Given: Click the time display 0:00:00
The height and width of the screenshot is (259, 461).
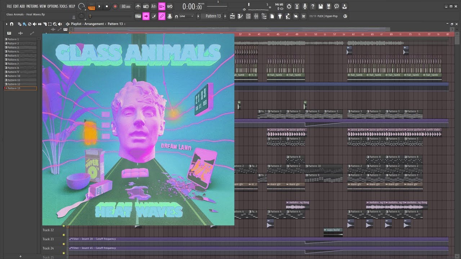Looking at the screenshot, I should [x=192, y=6].
